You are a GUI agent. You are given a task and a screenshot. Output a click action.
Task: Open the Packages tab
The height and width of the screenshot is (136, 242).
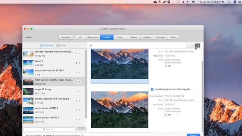click(x=160, y=37)
